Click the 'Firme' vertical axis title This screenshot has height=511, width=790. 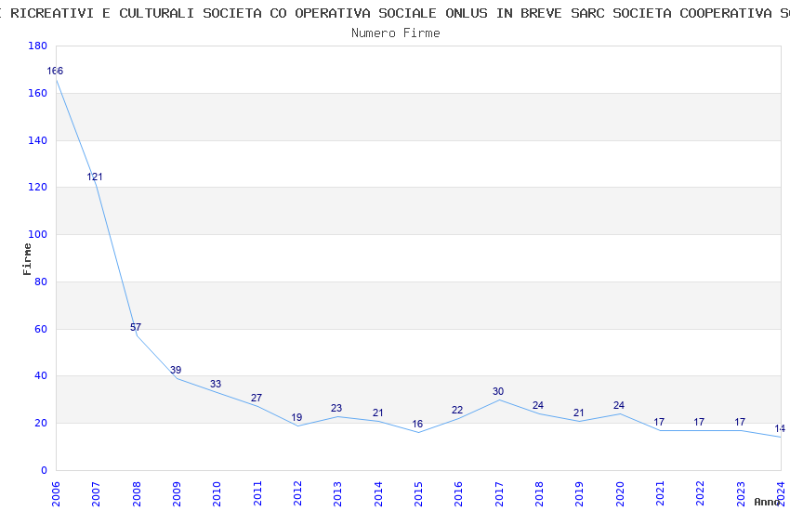coord(27,259)
